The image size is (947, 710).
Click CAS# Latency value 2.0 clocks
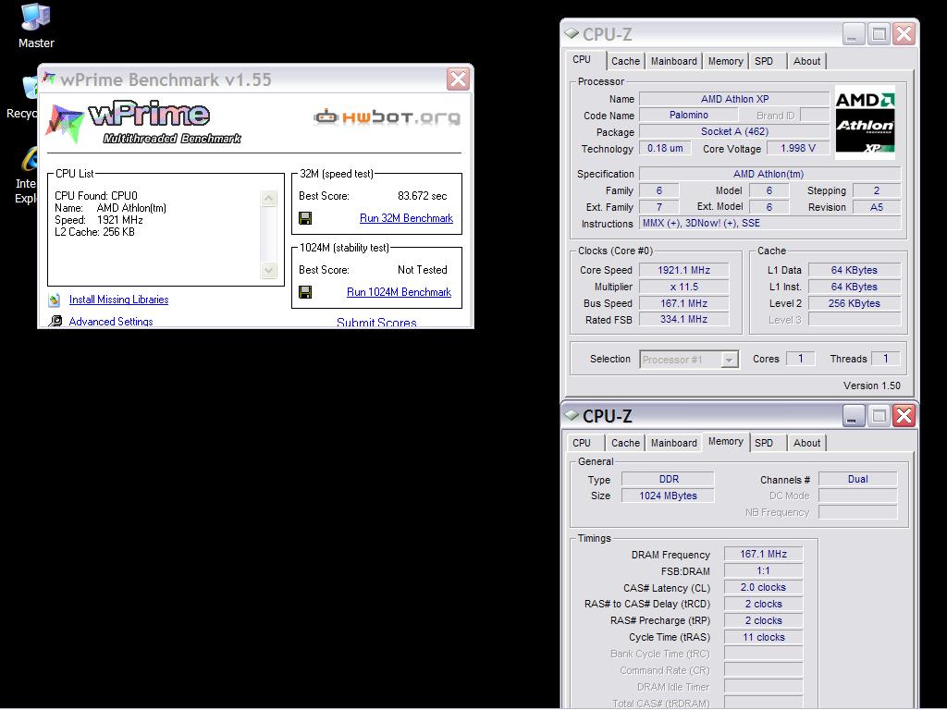click(763, 587)
